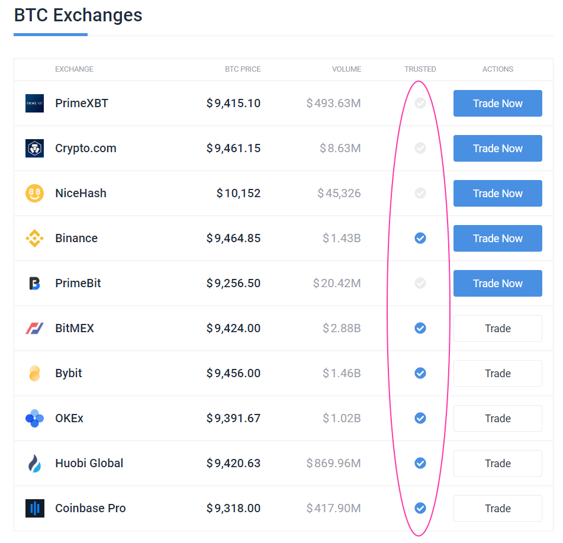The image size is (563, 543).
Task: Toggle the trusted checkmark for Bybit
Action: point(420,373)
